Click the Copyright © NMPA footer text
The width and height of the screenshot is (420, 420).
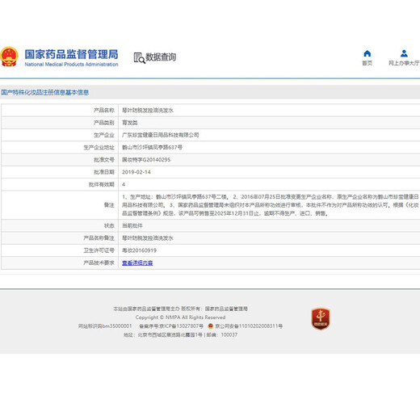(x=180, y=317)
